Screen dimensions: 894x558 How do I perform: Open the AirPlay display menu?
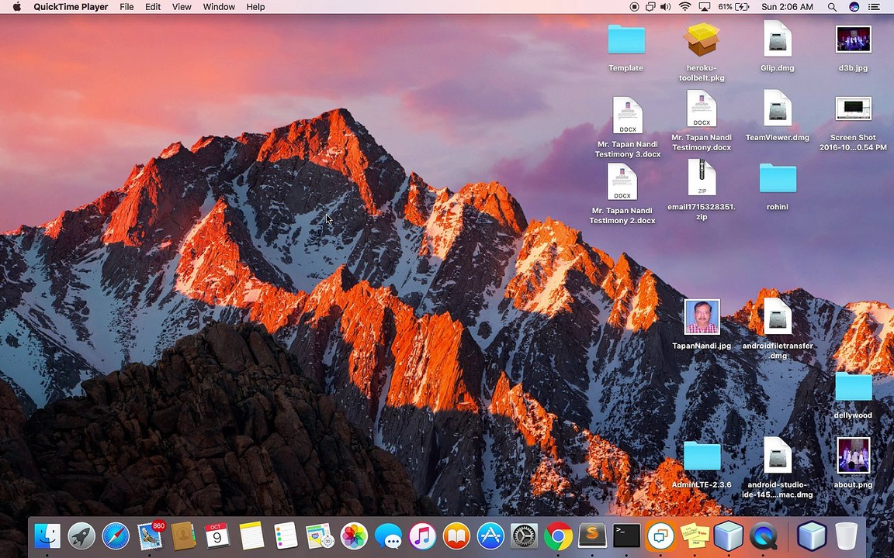click(705, 7)
